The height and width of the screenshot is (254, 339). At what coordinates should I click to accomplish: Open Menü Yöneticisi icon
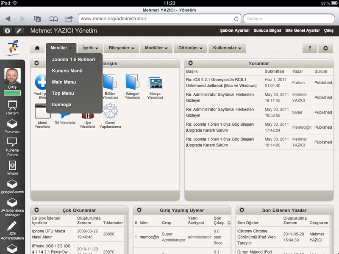pos(42,111)
